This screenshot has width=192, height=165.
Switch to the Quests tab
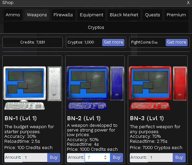(152, 15)
